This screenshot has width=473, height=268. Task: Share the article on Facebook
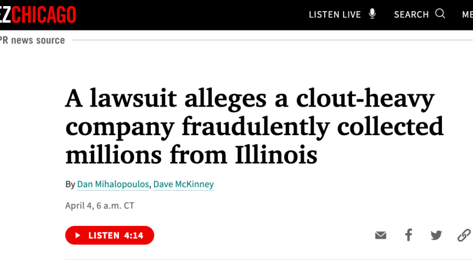408,235
